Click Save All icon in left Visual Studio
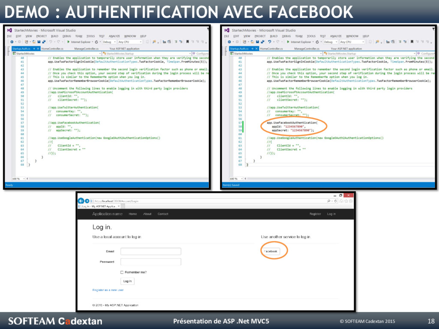Viewport: 439px width, 329px height. pos(44,42)
